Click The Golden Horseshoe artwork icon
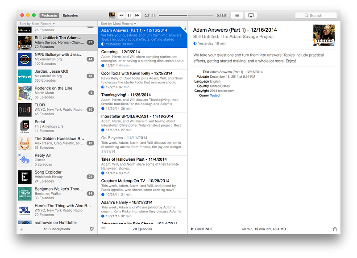 coord(25,143)
